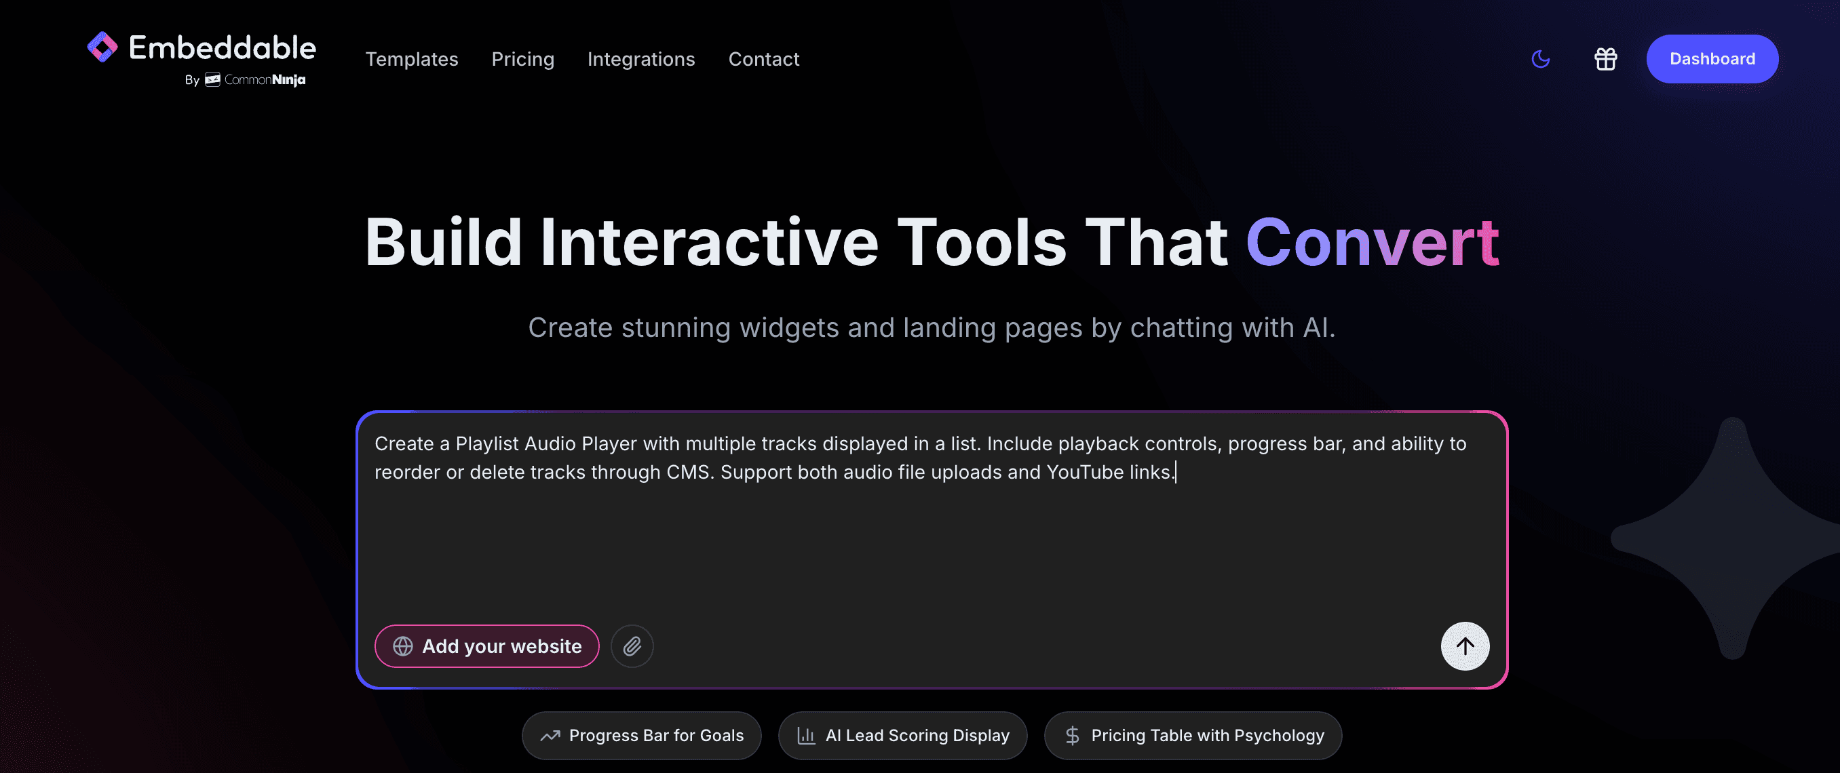This screenshot has height=773, width=1840.
Task: Open the gift rewards icon
Action: click(x=1605, y=59)
